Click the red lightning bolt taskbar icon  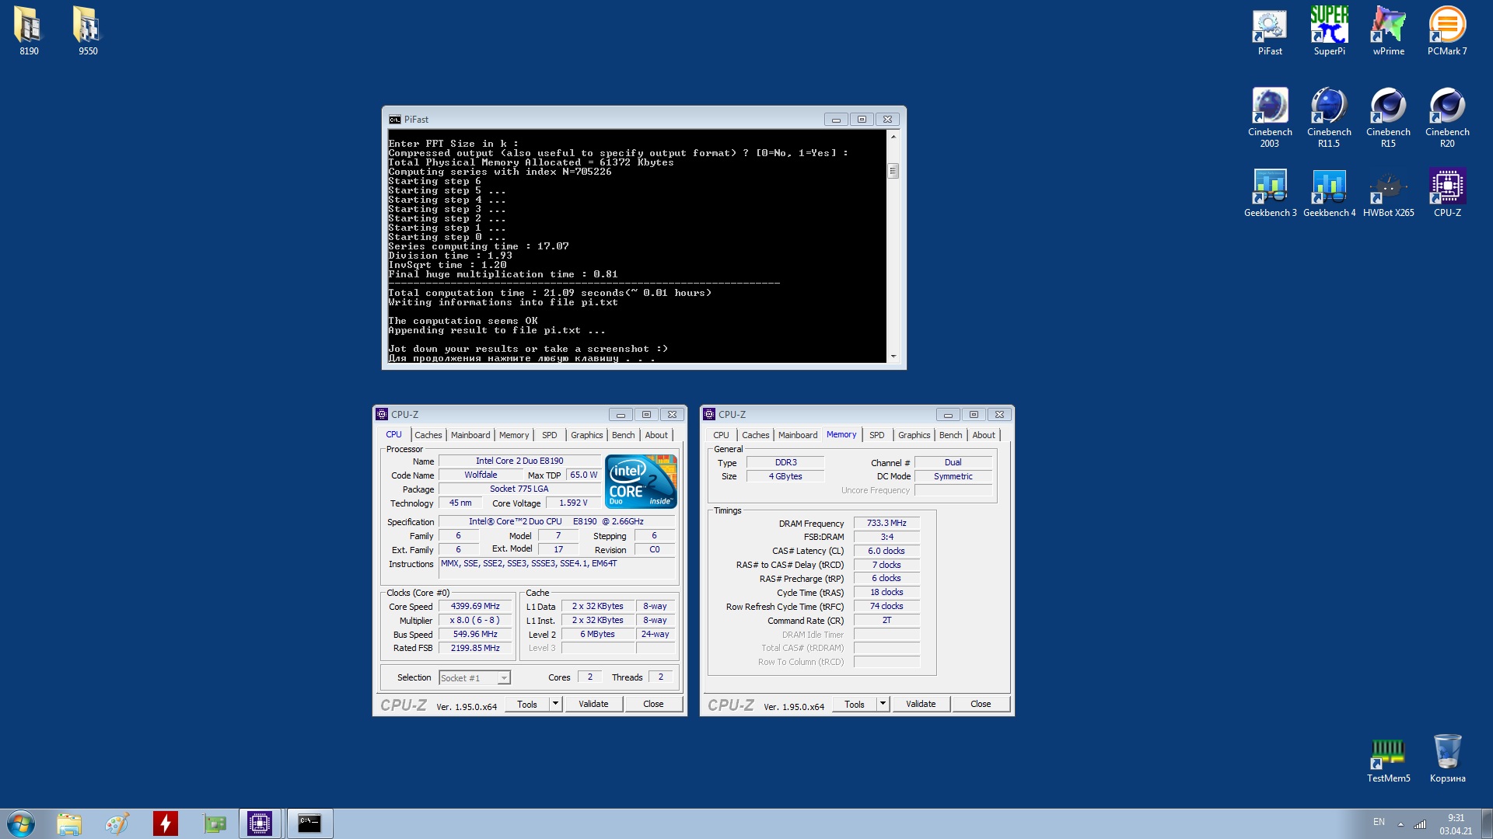165,823
